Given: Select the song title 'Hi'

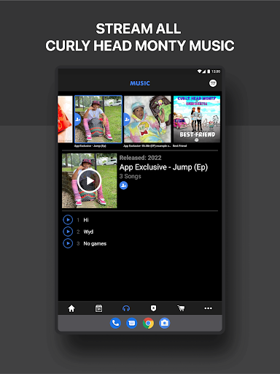Looking at the screenshot, I should tap(86, 220).
